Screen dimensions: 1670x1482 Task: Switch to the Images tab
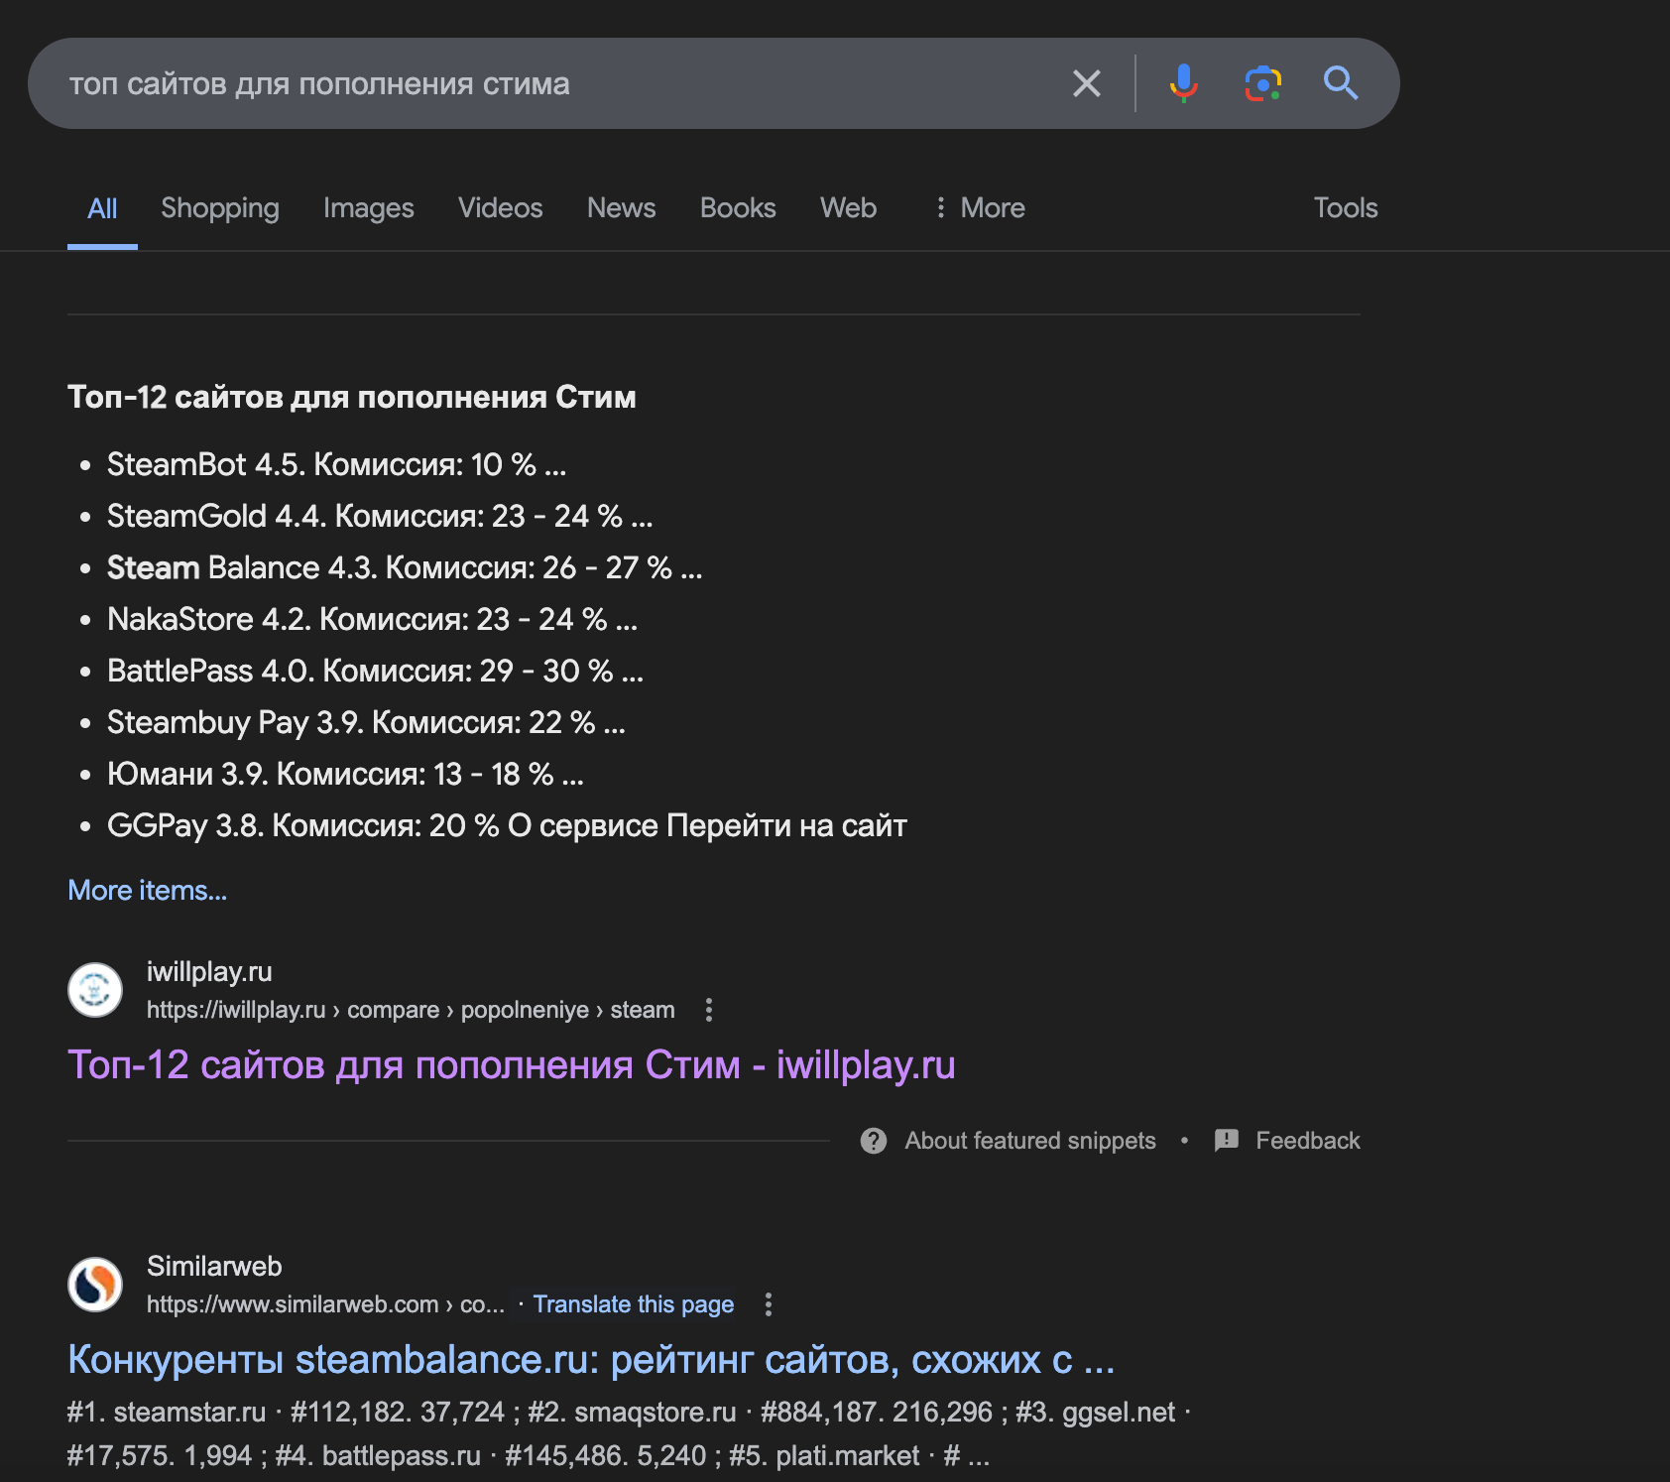pyautogui.click(x=369, y=208)
